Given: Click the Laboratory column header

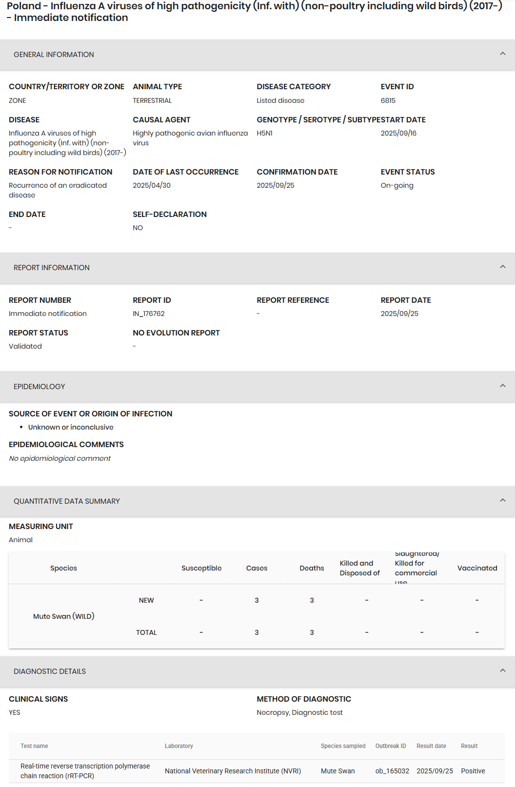Looking at the screenshot, I should point(178,746).
